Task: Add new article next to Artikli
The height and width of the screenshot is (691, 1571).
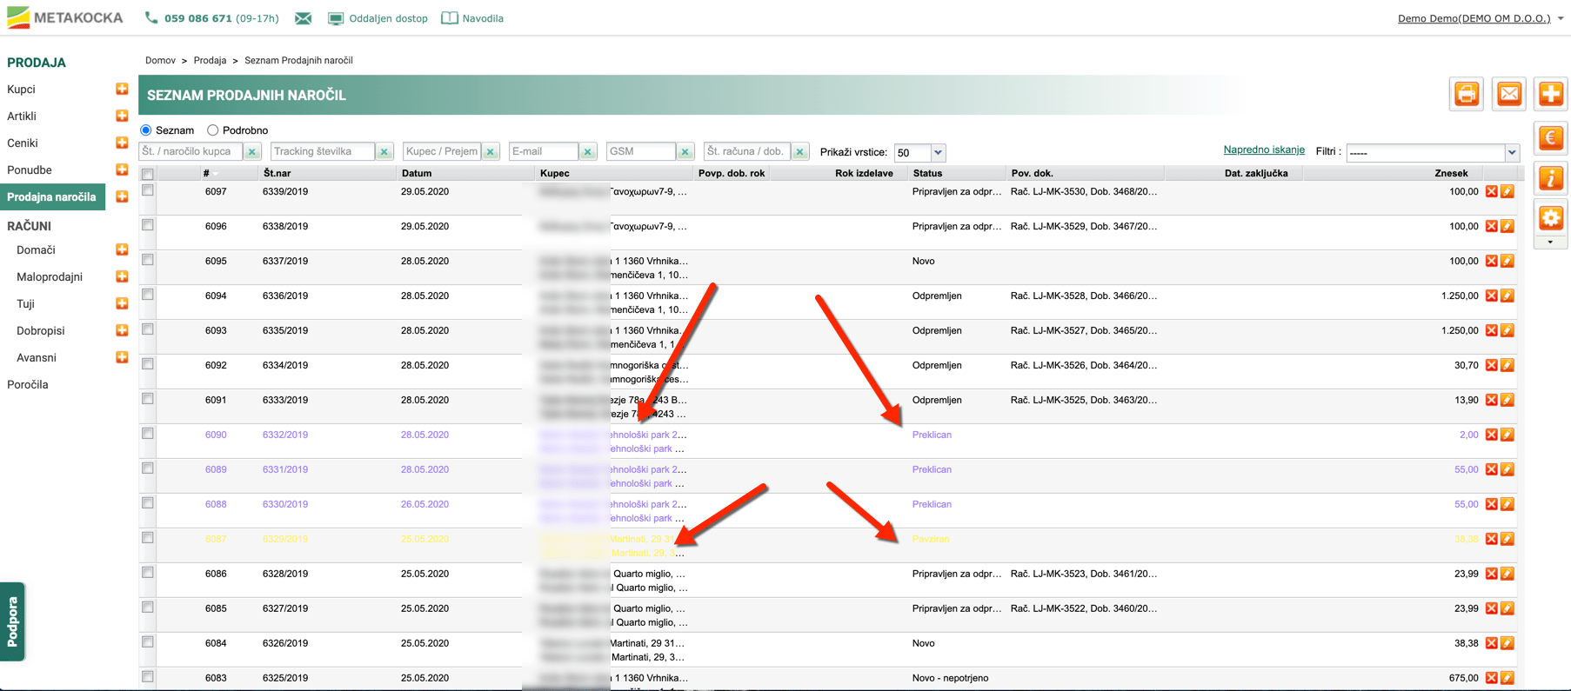Action: pyautogui.click(x=122, y=116)
